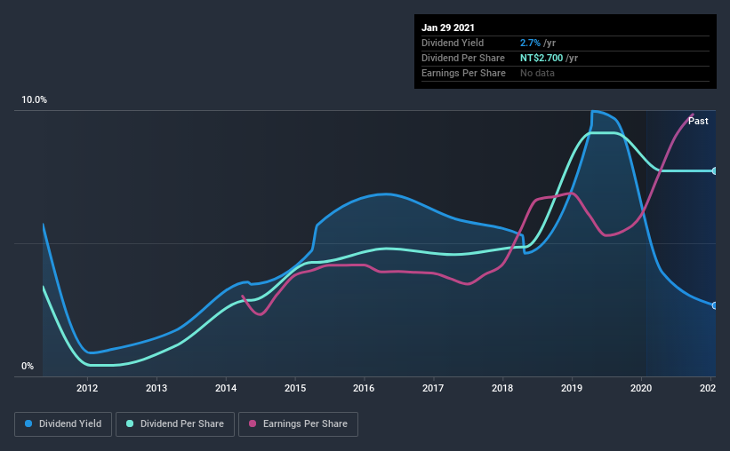The image size is (730, 451).
Task: Click the No data earnings value
Action: click(537, 73)
